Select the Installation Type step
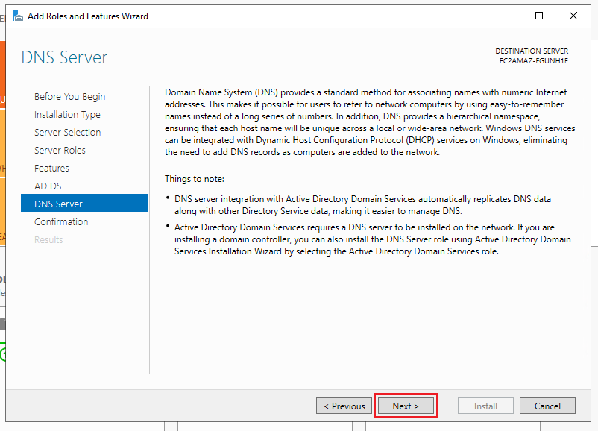598x431 pixels. (67, 114)
